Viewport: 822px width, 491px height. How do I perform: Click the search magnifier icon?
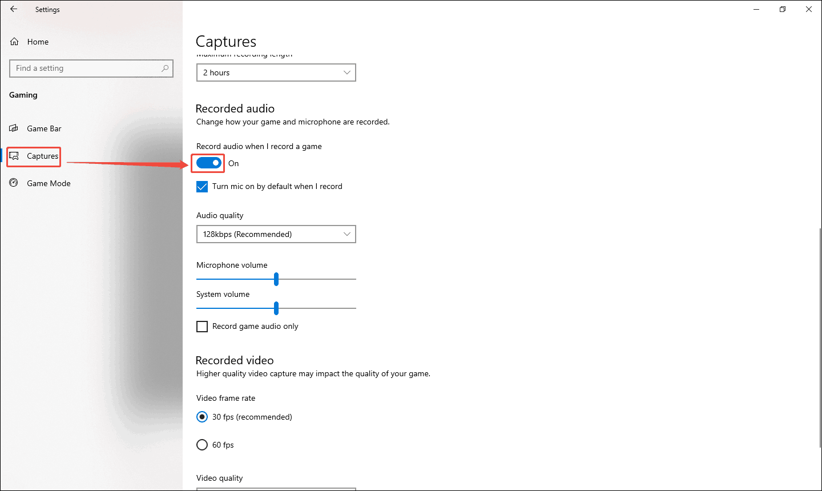tap(165, 68)
